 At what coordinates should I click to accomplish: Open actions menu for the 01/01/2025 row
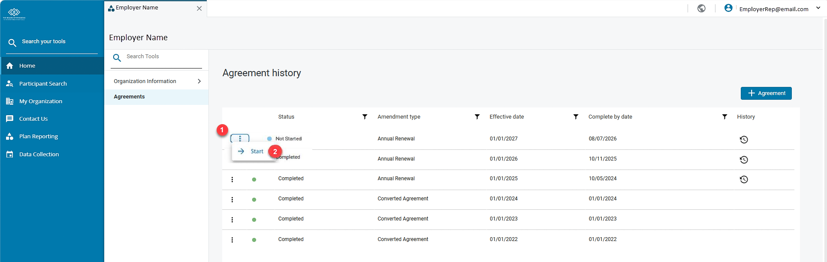pyautogui.click(x=232, y=180)
